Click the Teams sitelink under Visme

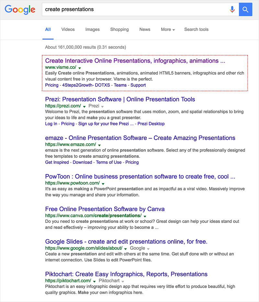(x=120, y=85)
